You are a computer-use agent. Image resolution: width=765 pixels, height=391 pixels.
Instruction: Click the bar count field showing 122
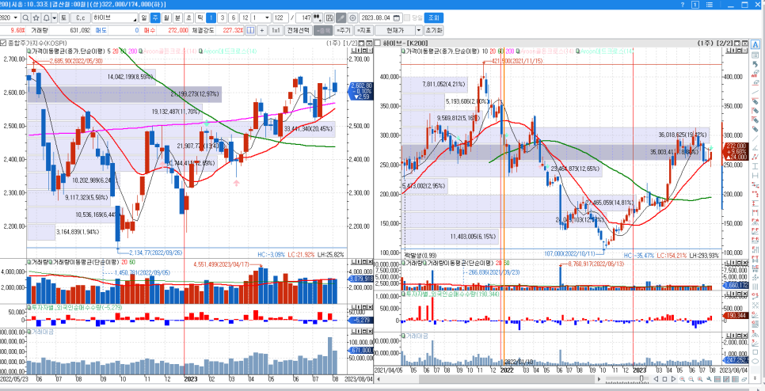click(x=280, y=17)
